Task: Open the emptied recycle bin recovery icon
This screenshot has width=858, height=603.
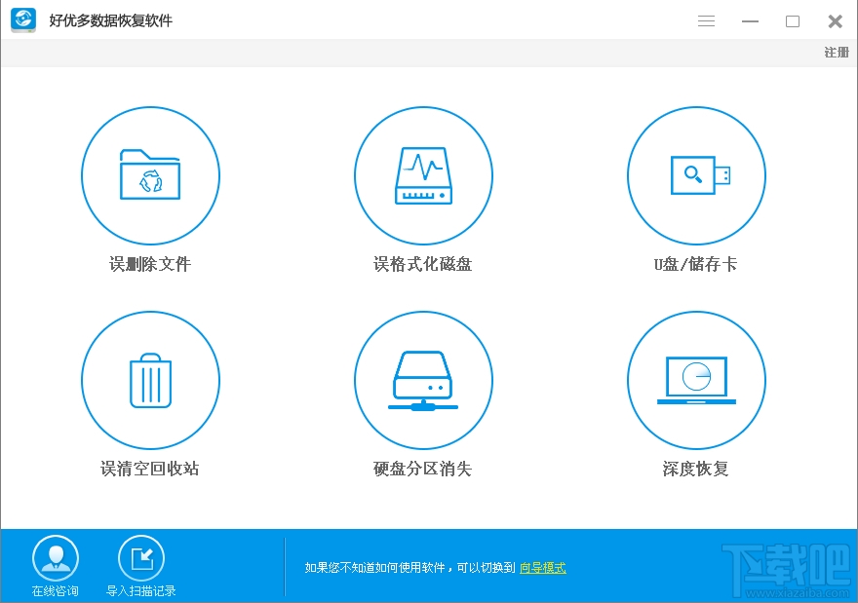Action: coord(150,380)
